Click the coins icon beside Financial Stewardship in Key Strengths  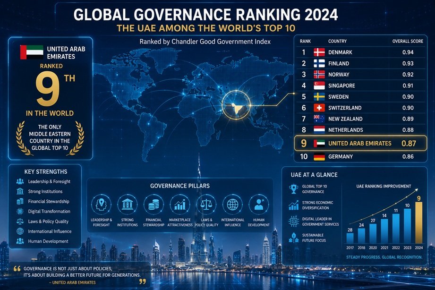point(20,202)
